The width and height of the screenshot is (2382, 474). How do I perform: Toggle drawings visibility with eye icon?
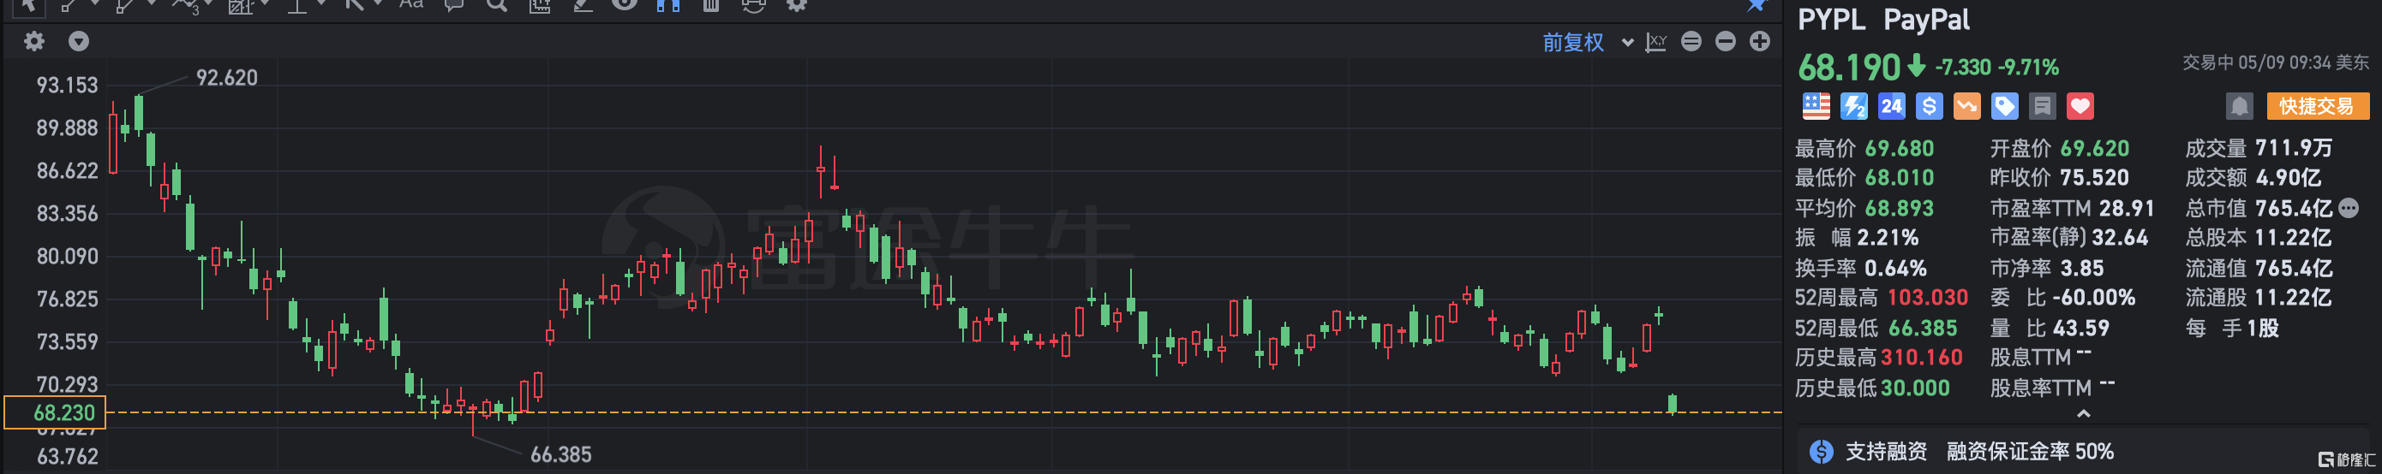click(625, 4)
